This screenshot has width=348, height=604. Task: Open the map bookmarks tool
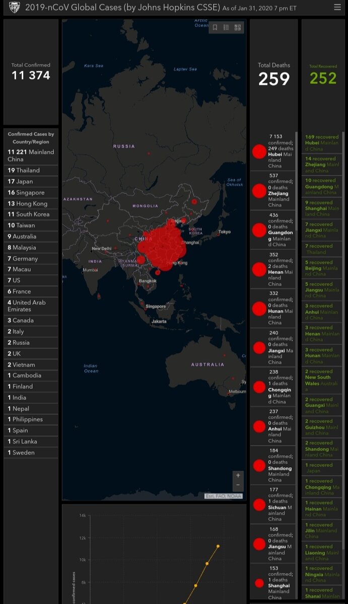pyautogui.click(x=215, y=28)
